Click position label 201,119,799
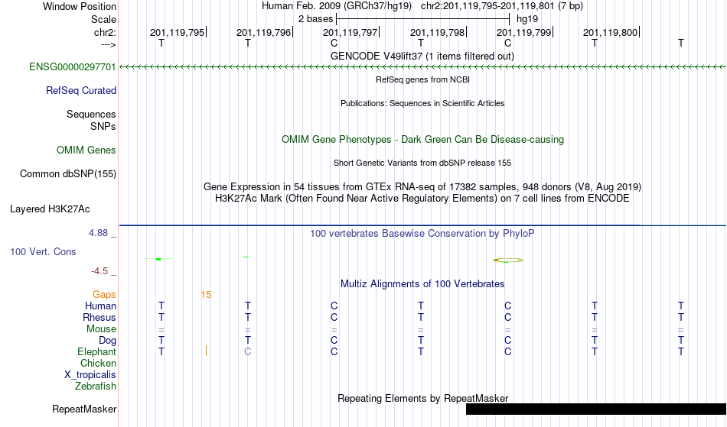The height and width of the screenshot is (427, 727). (524, 32)
